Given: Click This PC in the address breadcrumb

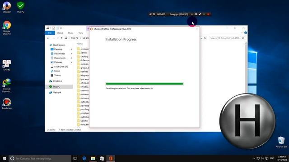Looking at the screenshot, I should [x=75, y=38].
